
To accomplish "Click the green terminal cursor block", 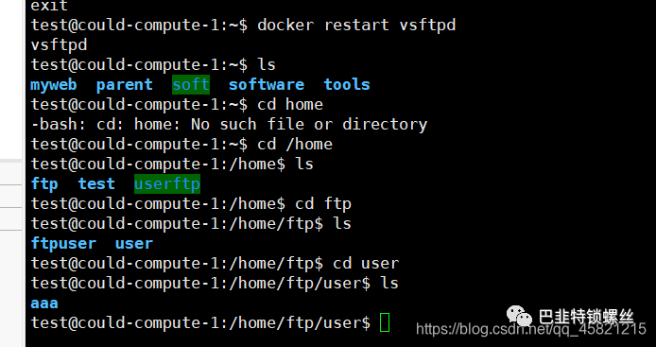I will coord(385,322).
